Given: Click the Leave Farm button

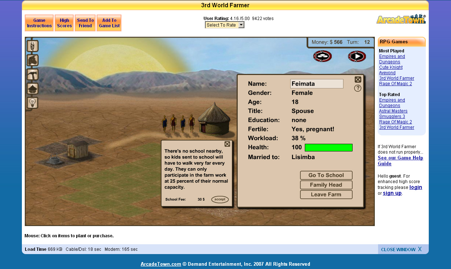Looking at the screenshot, I should pos(326,194).
